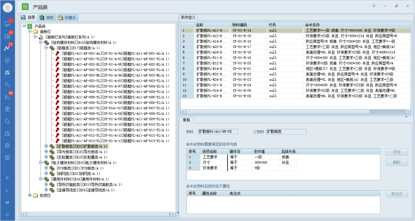This screenshot has width=415, height=221.
Task: Click the red pin icon of 铝框PL-A11-AF-001-AL
Action: pyautogui.click(x=57, y=53)
